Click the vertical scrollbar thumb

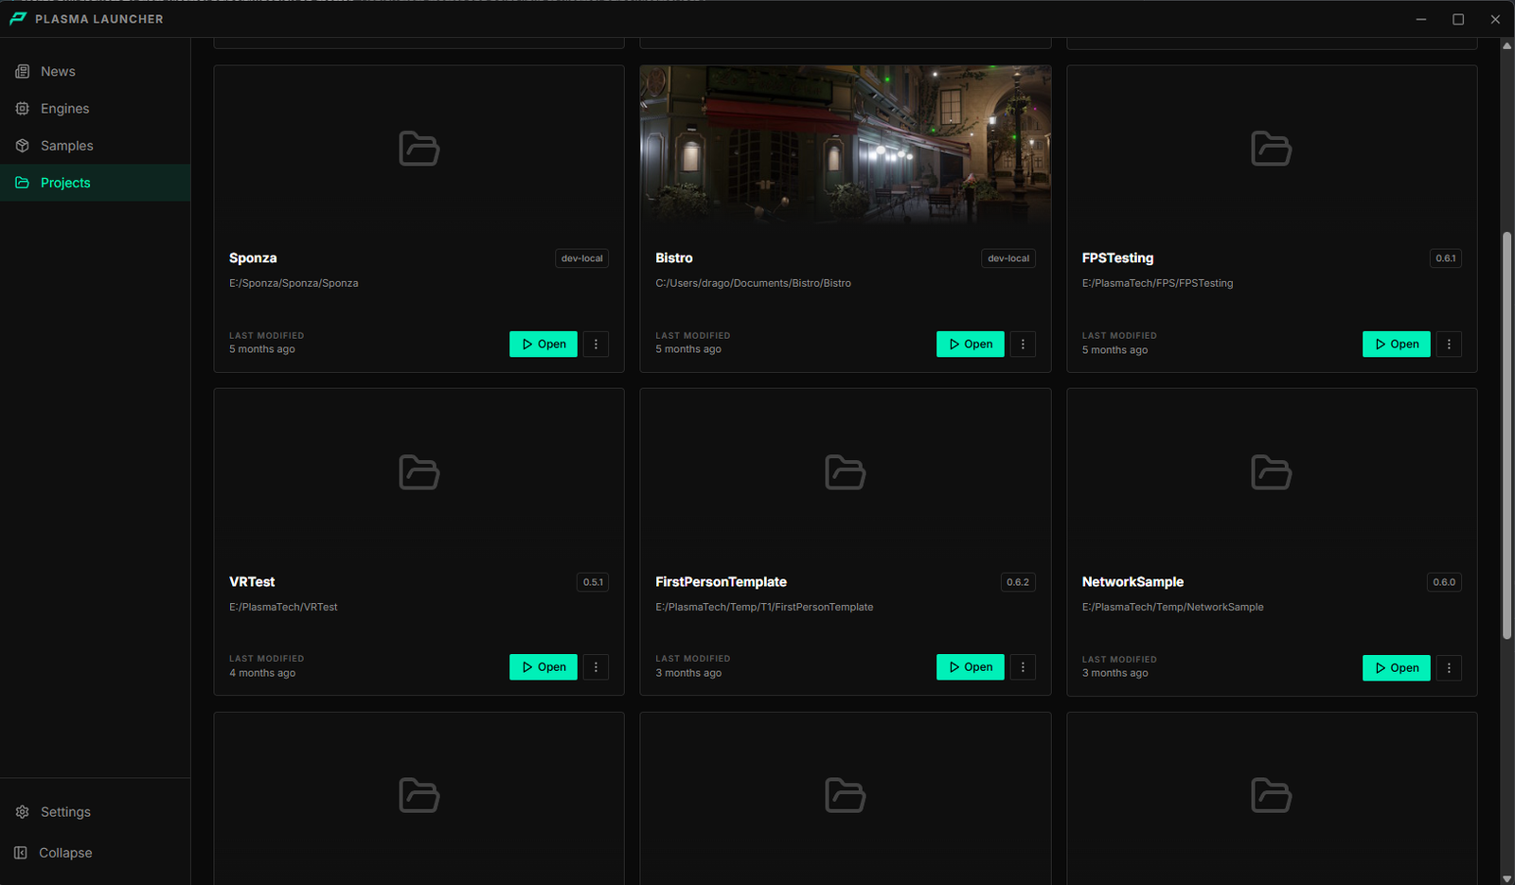click(1506, 435)
